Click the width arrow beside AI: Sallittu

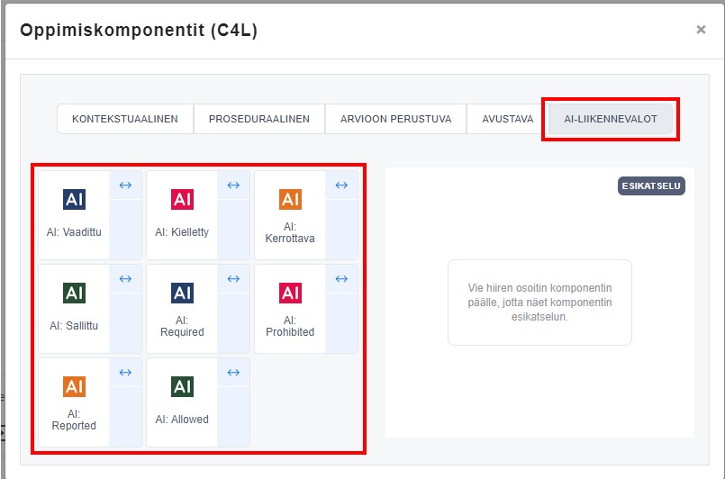[125, 279]
